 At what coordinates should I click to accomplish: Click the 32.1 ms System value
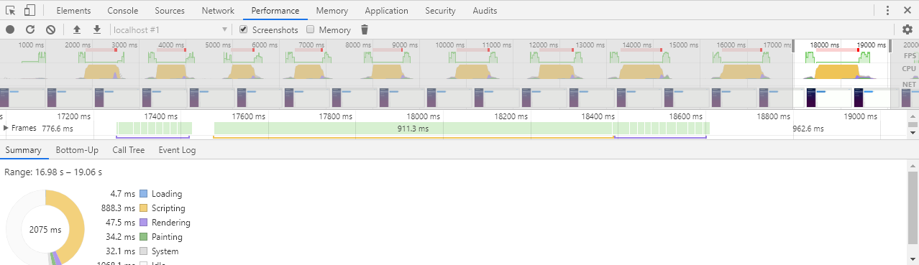[x=121, y=251]
